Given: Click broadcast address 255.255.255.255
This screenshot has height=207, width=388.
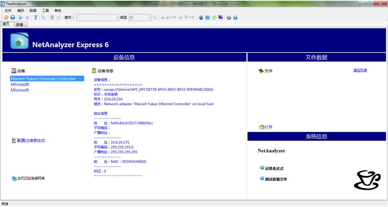Looking at the screenshot, I should [x=124, y=152].
